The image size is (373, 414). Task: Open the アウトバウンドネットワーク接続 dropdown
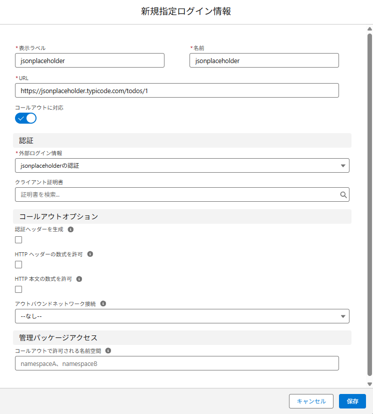point(182,316)
